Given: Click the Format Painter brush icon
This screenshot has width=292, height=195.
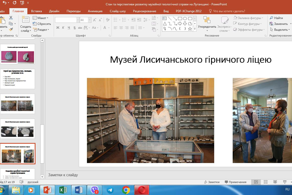Looking at the screenshot, I should 11,30.
